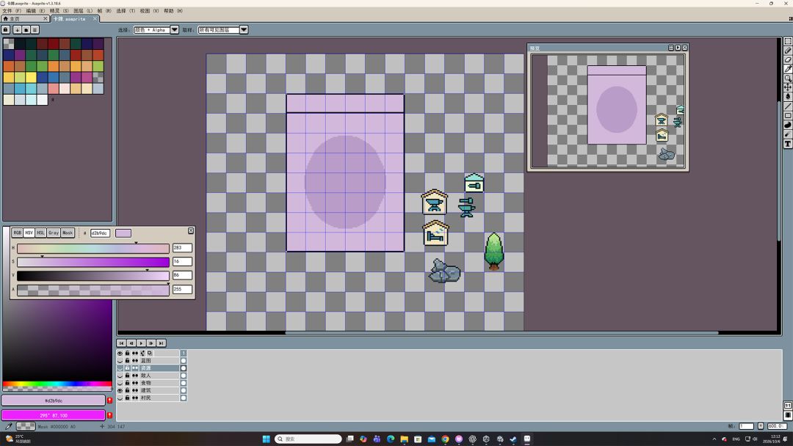
Task: Show the 敌人 layer
Action: pyautogui.click(x=120, y=376)
